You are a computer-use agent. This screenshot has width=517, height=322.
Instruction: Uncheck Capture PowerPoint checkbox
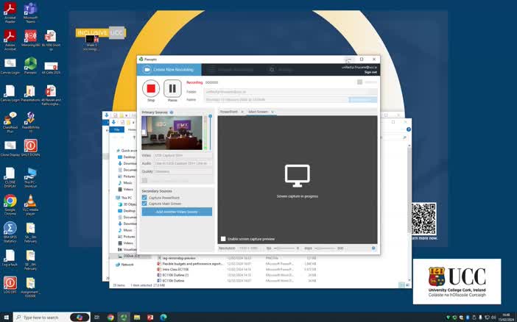pyautogui.click(x=144, y=198)
